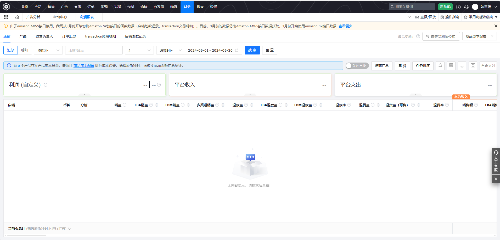Click help icon beside 退款率 column

349,105
